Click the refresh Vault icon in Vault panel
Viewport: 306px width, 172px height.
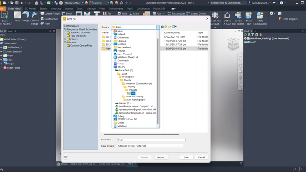[245, 35]
